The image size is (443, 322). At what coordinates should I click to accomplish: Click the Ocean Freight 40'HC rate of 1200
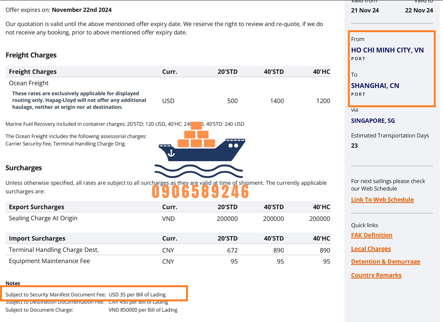323,101
